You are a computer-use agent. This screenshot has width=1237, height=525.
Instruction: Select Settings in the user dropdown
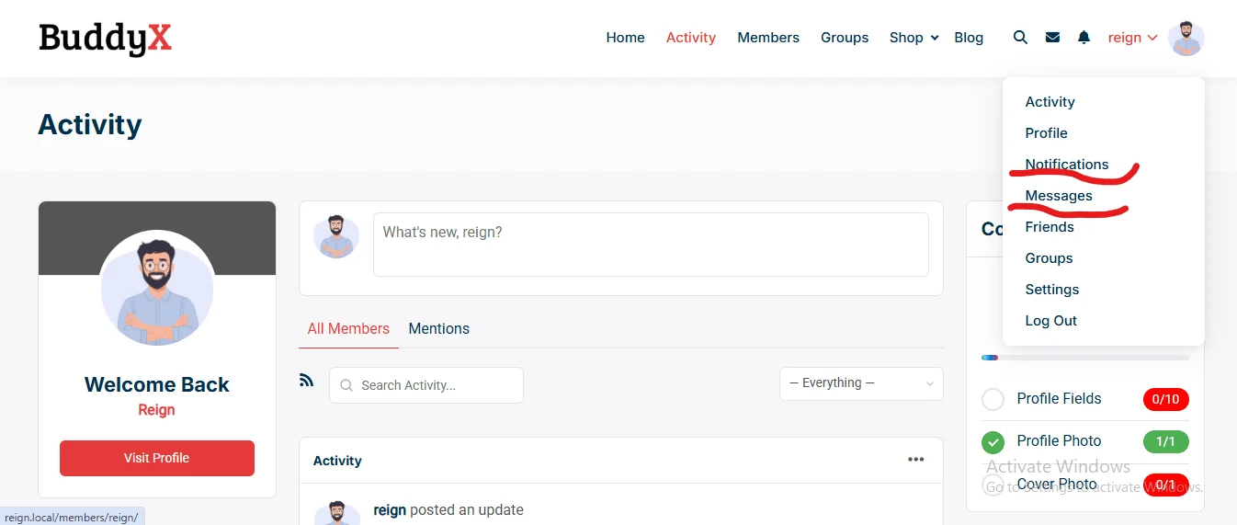(x=1052, y=290)
